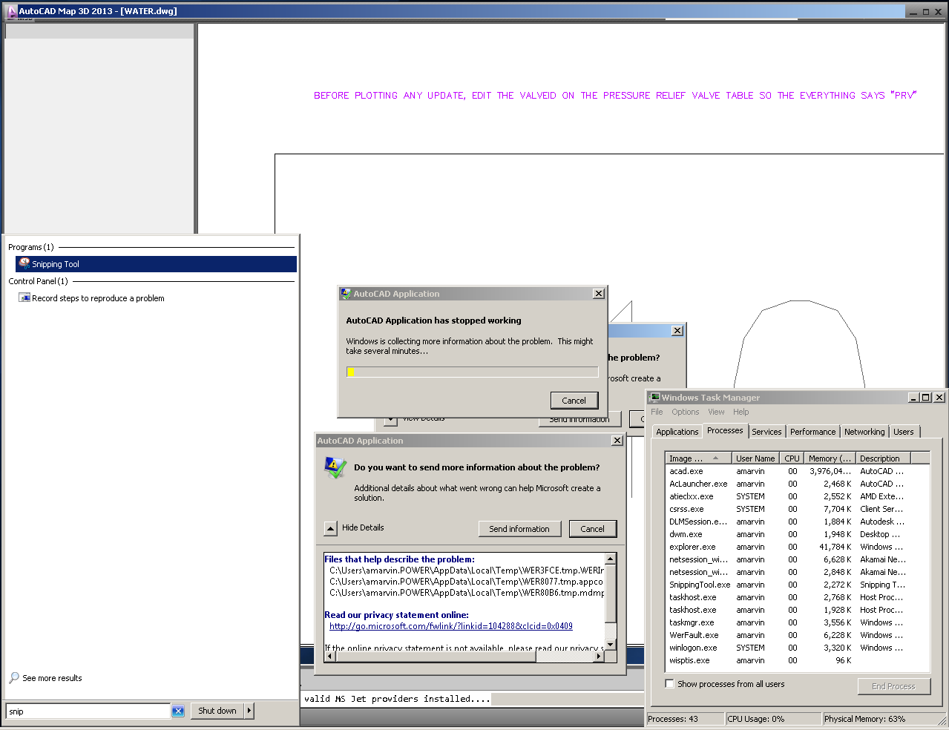Open Help menu in Task Manager
The height and width of the screenshot is (730, 949).
(741, 412)
